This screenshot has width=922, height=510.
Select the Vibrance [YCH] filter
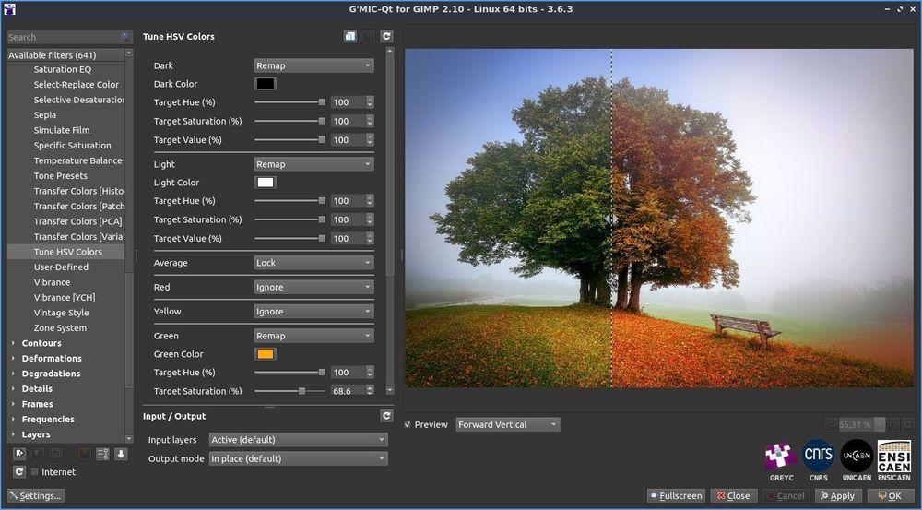[65, 298]
